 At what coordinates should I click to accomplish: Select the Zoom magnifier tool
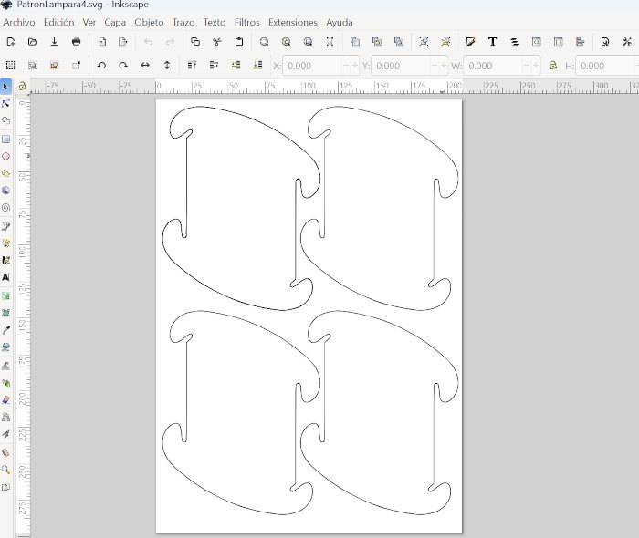click(x=6, y=470)
